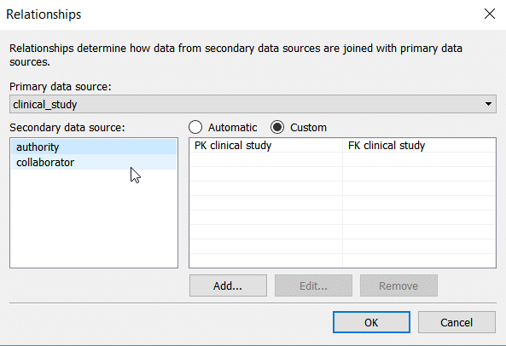The height and width of the screenshot is (346, 506).
Task: Click the Edit... button
Action: click(313, 285)
